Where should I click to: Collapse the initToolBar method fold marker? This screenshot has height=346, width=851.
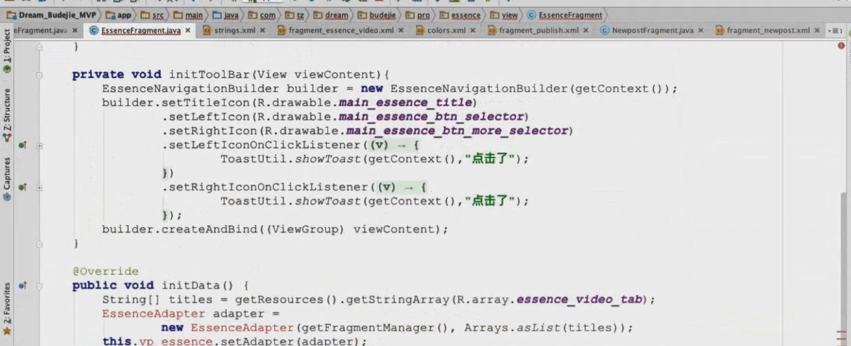point(39,75)
